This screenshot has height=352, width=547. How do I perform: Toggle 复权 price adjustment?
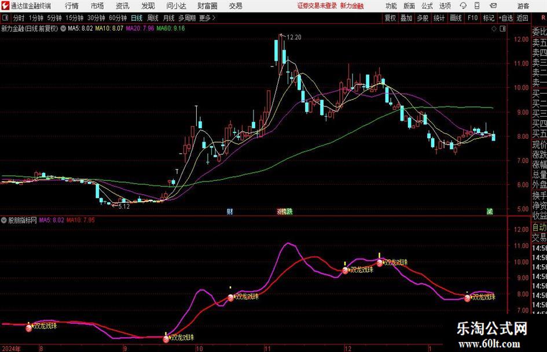(x=390, y=18)
